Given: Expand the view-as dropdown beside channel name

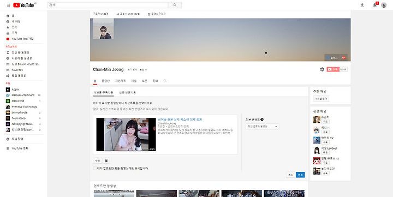Looking at the screenshot, I should click(x=144, y=70).
